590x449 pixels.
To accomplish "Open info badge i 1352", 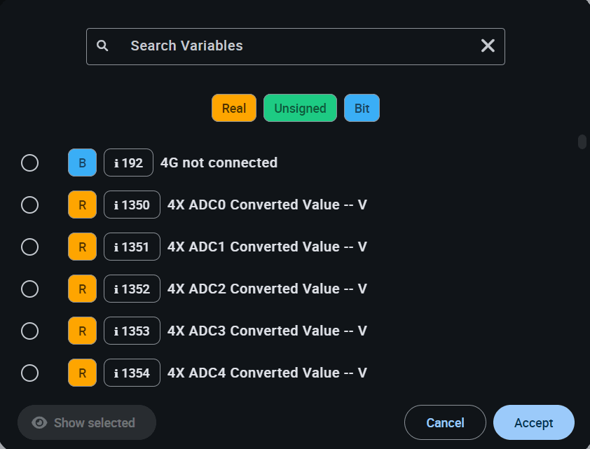I will click(x=132, y=289).
